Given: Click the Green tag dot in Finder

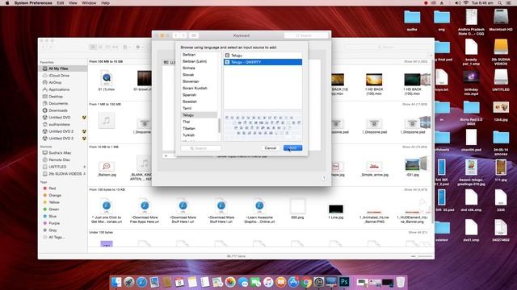Looking at the screenshot, I should coord(45,209).
